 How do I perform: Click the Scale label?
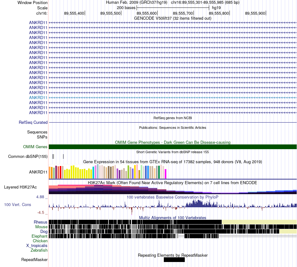pos(42,8)
